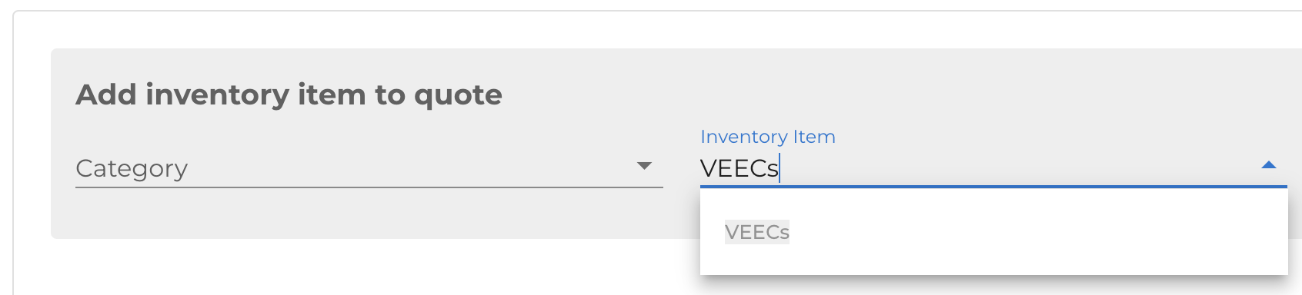Focus the Category field underline area
This screenshot has width=1302, height=295.
369,187
